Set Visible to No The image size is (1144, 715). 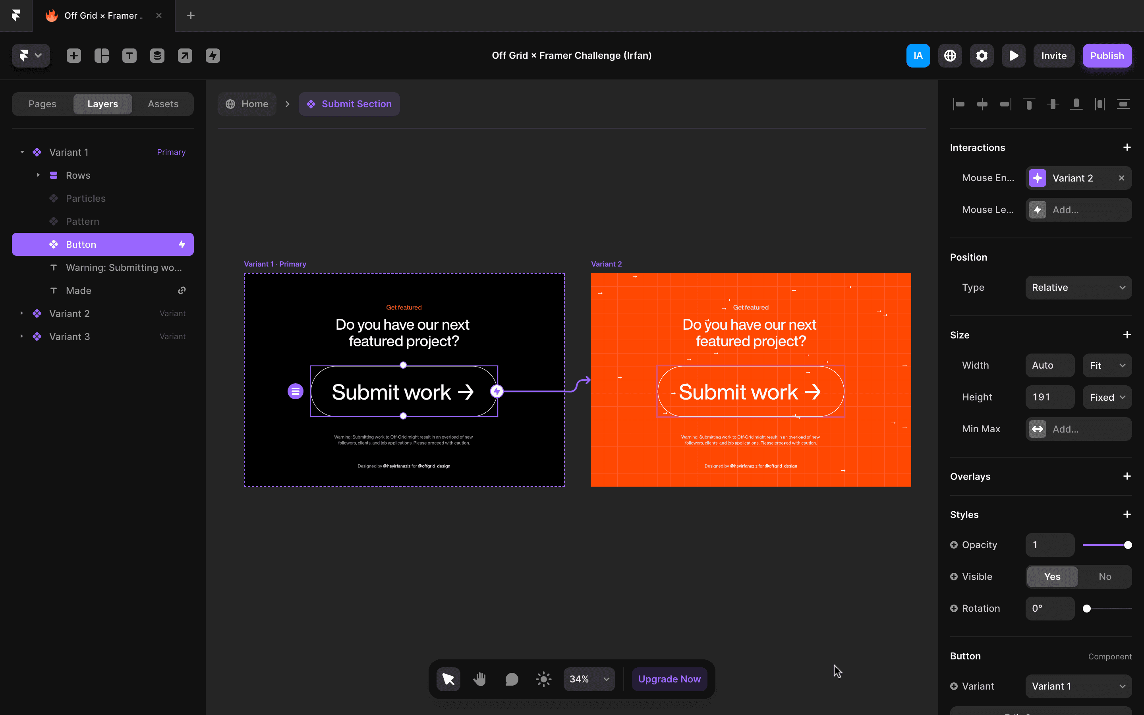click(x=1104, y=576)
